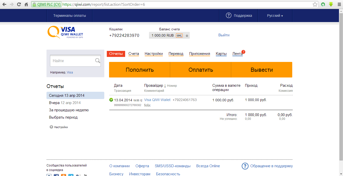Open Поддержка in the top bar

[243, 16]
